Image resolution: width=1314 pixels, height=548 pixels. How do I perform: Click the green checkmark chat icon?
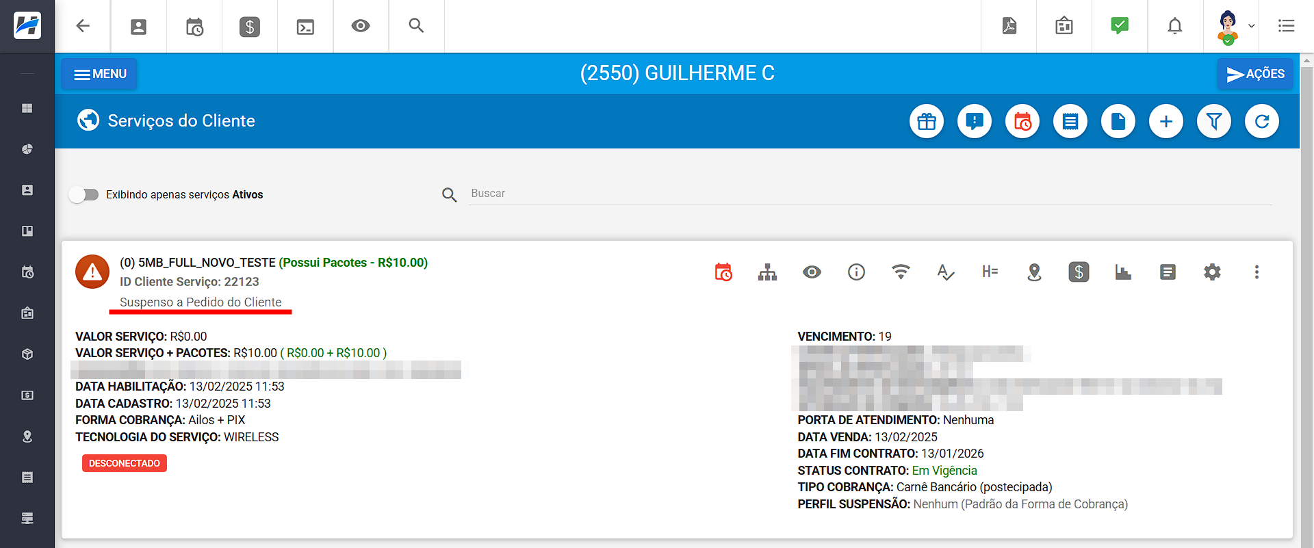[1120, 26]
